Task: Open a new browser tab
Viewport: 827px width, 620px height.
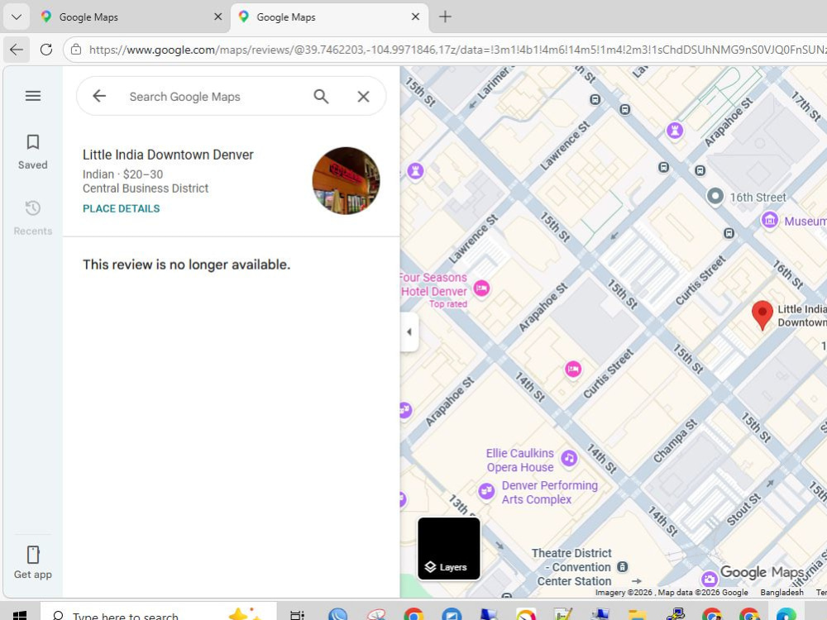Action: click(x=445, y=17)
